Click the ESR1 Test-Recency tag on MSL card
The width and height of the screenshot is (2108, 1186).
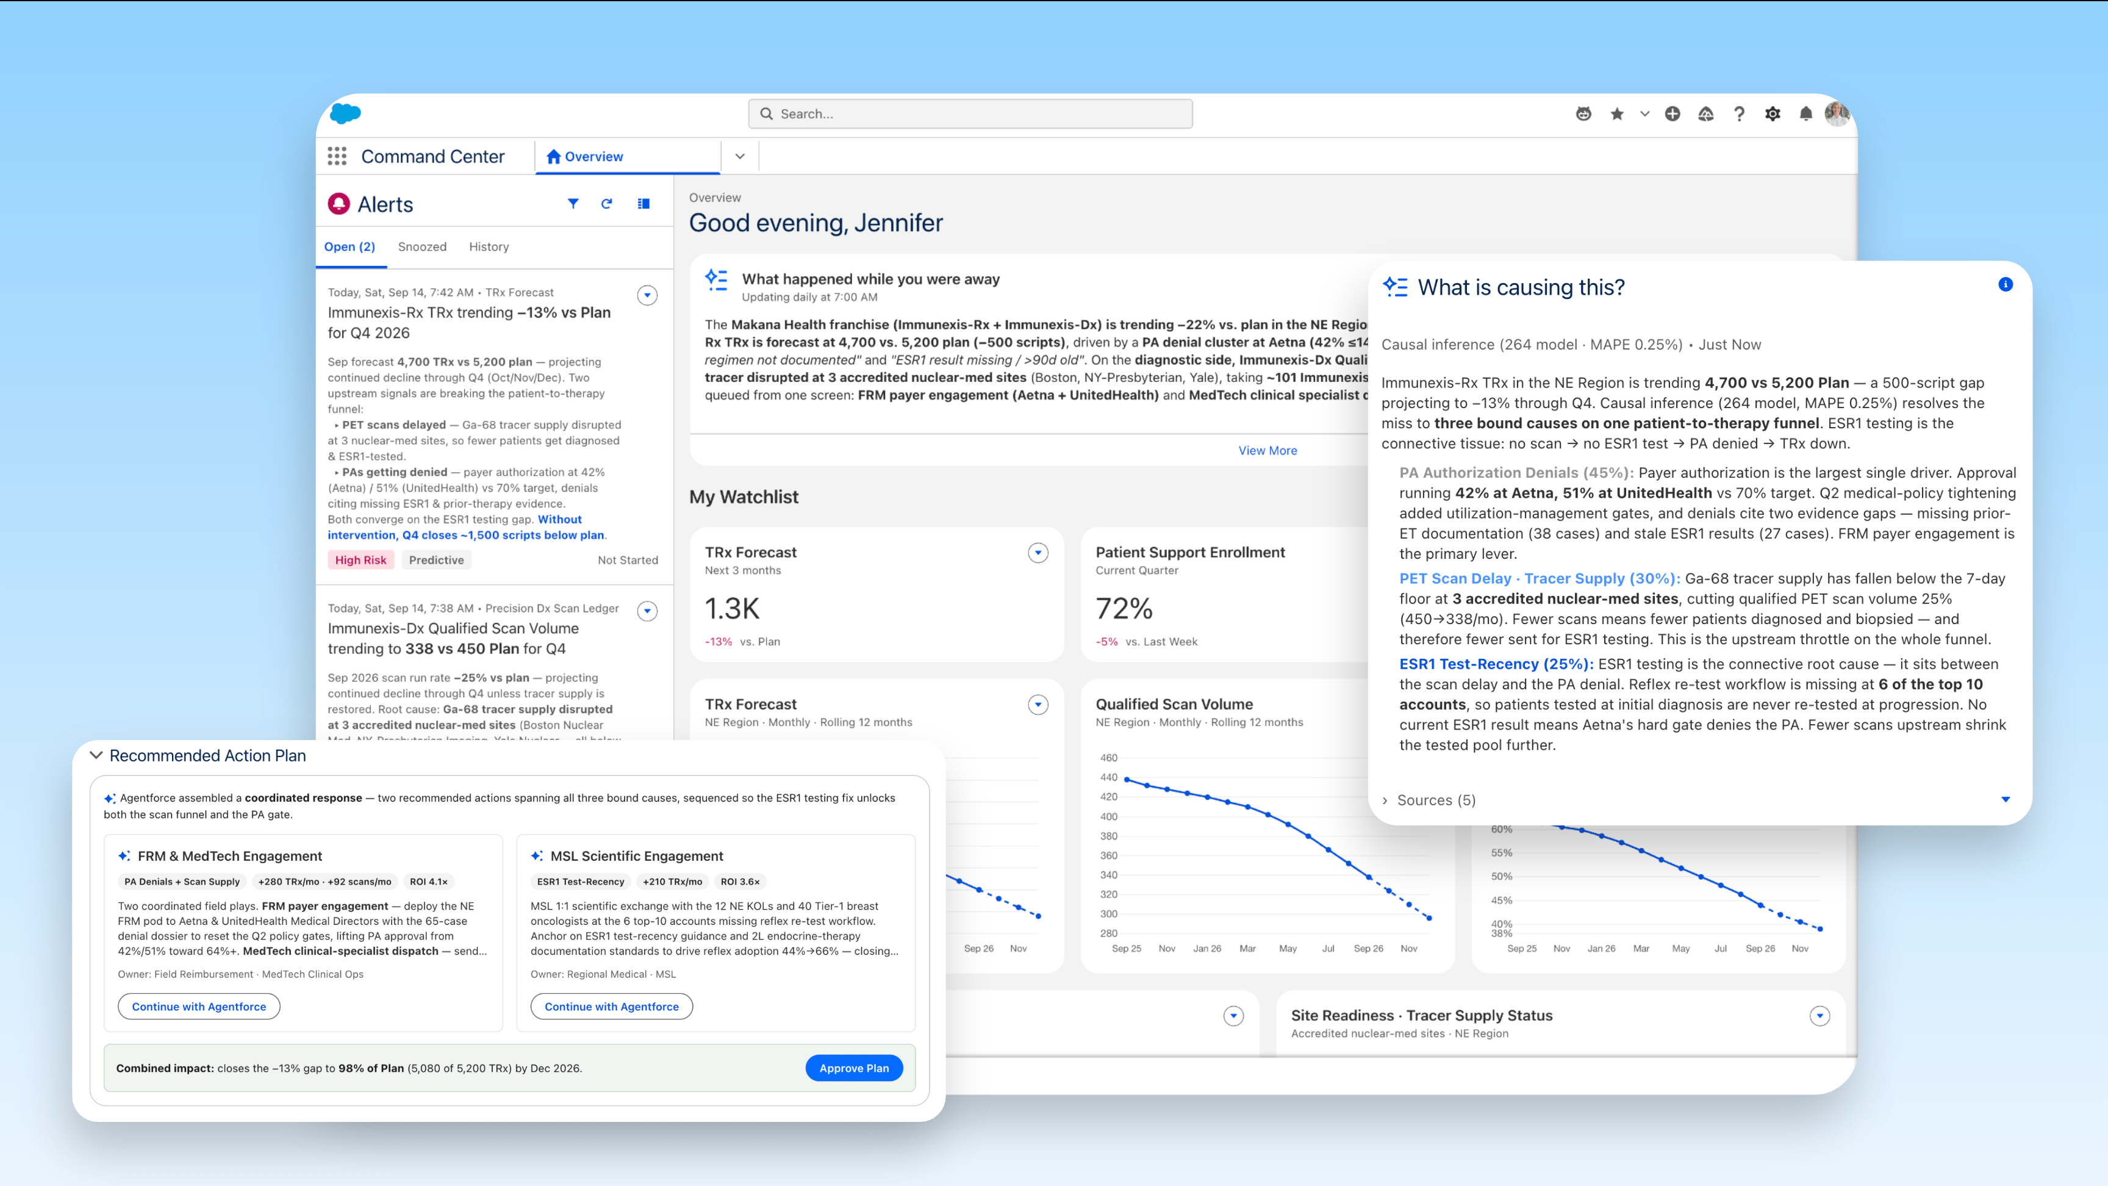coord(580,882)
